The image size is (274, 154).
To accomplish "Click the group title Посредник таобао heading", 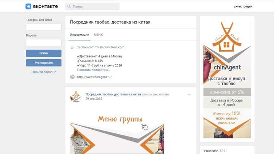I will [x=110, y=22].
